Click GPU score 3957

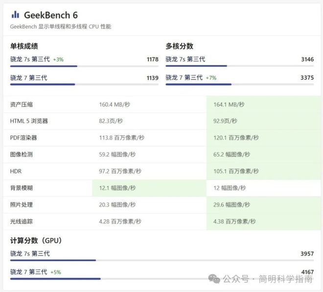[x=307, y=254]
